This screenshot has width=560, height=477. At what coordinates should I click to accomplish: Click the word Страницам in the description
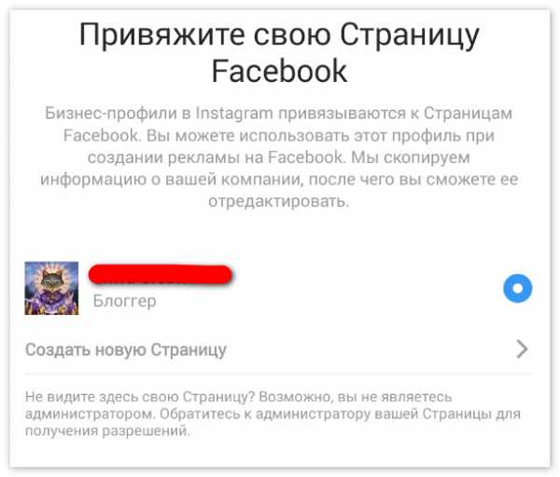point(469,114)
